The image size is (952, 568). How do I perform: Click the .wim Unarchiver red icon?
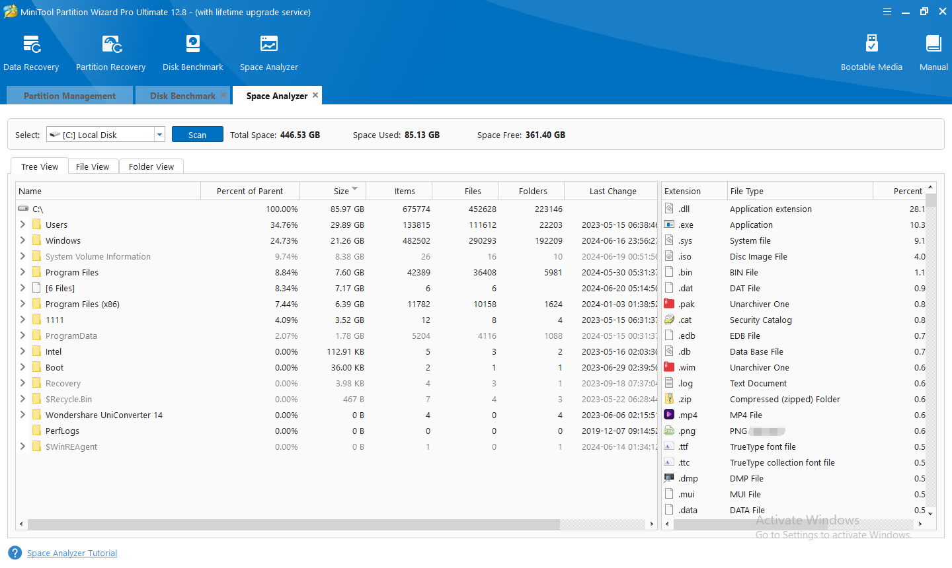(x=669, y=367)
